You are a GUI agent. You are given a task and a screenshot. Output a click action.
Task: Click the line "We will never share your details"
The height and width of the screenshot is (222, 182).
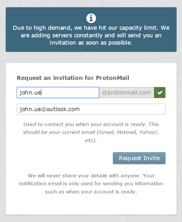[91, 176]
